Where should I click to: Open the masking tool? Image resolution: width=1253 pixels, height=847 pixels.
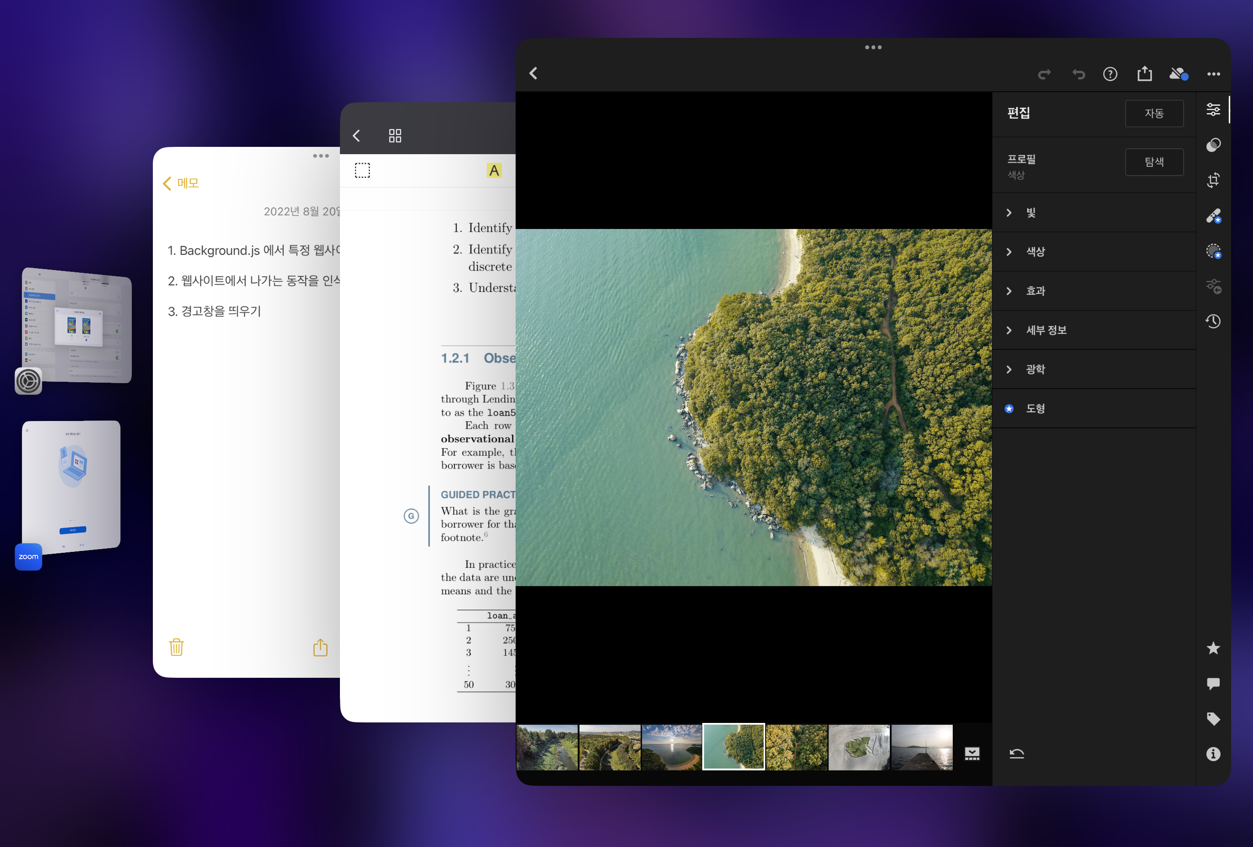pos(1213,251)
